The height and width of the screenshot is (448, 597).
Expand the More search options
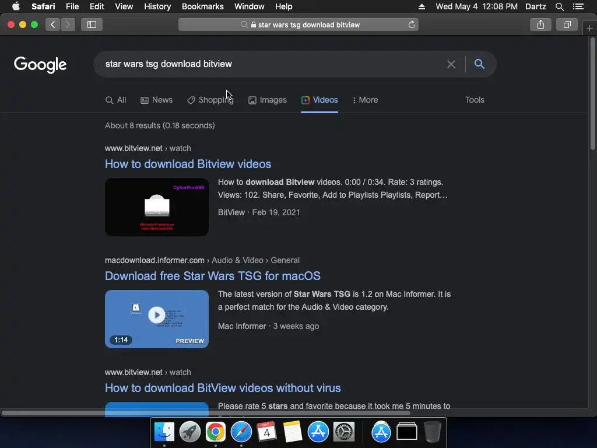(x=365, y=100)
